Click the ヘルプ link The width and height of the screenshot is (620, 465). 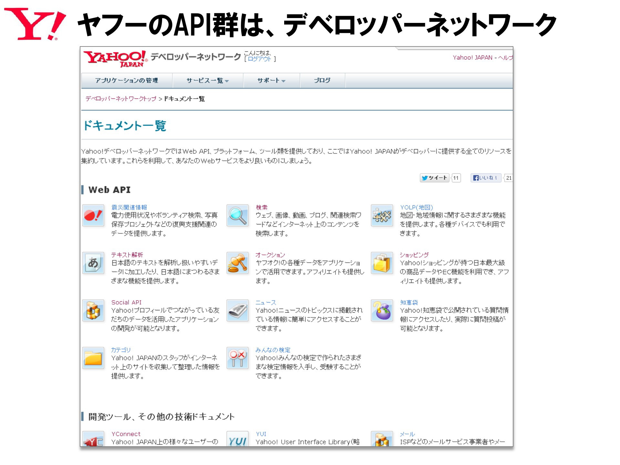[505, 57]
